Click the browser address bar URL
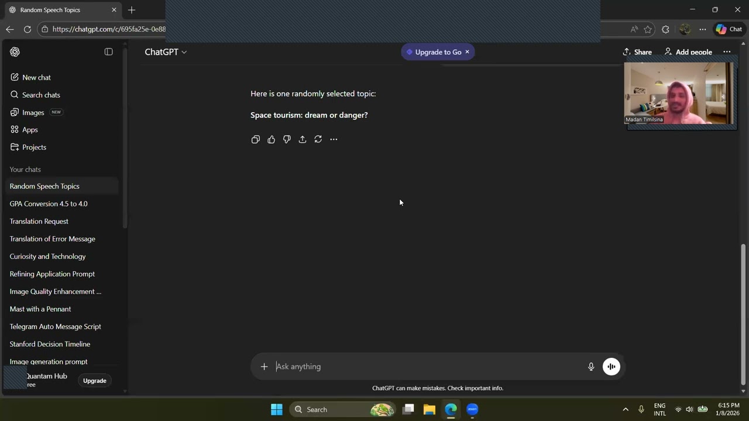 coord(109,29)
